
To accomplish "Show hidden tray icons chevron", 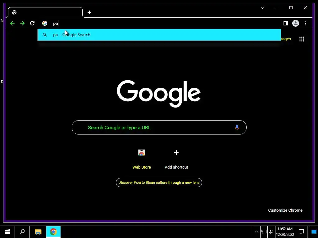I will [256, 232].
